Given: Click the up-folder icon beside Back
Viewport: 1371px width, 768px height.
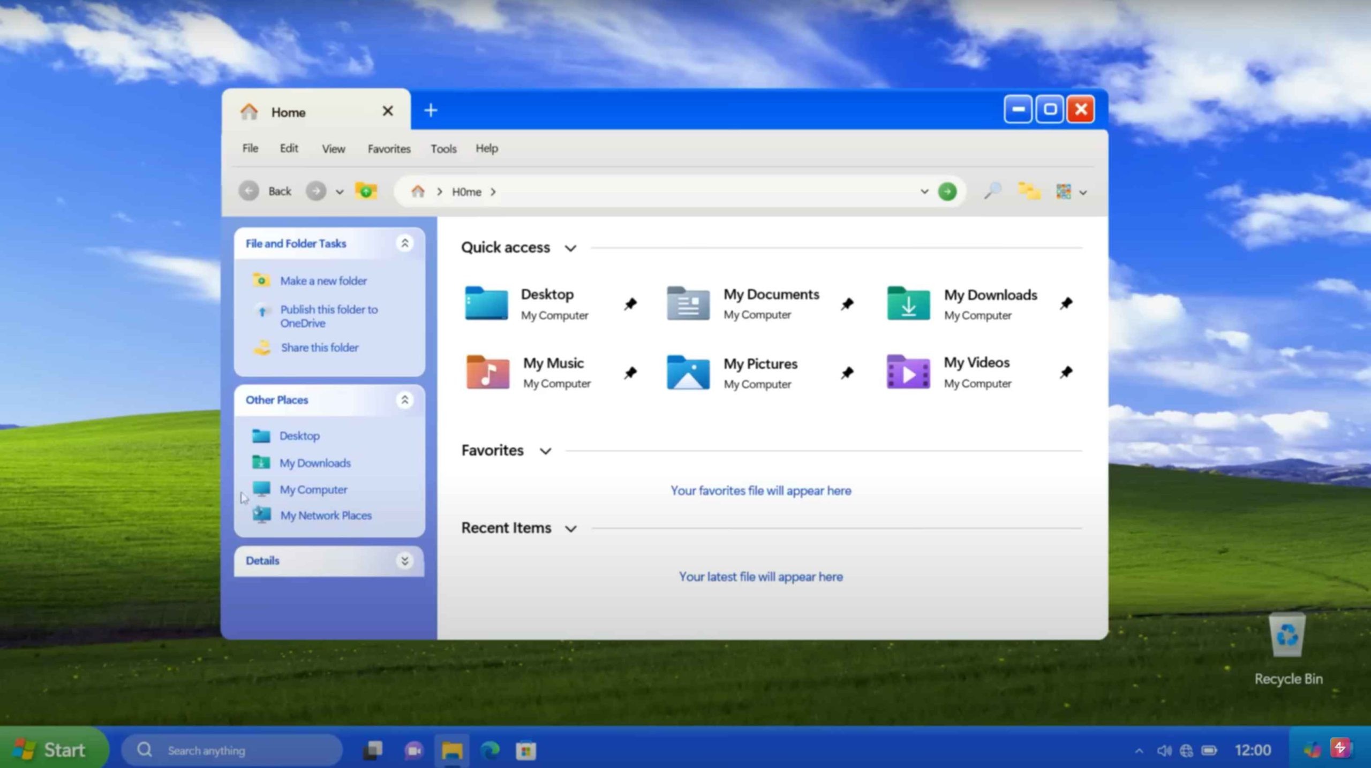Looking at the screenshot, I should click(366, 191).
